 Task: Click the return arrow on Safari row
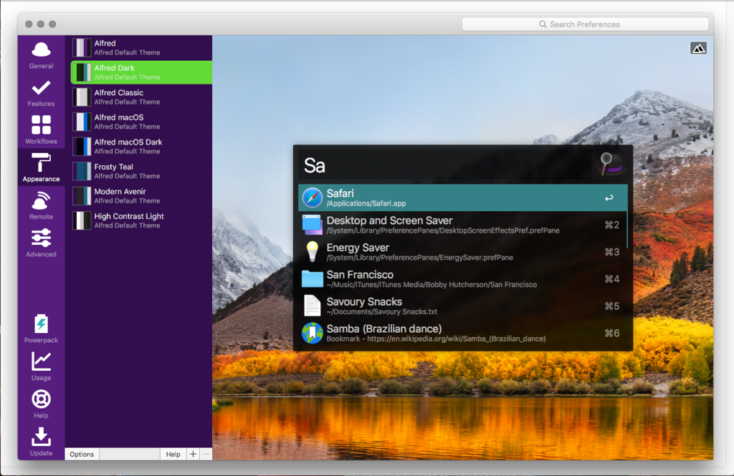(x=609, y=198)
